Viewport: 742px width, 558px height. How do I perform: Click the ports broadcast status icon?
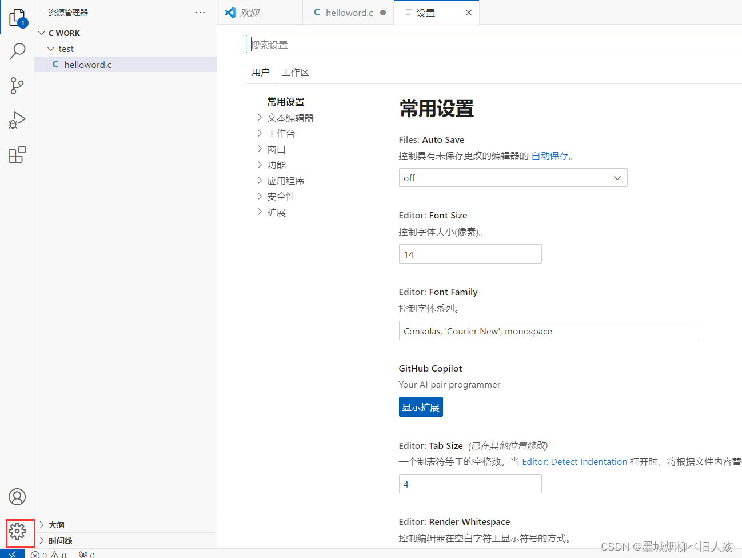pos(87,555)
